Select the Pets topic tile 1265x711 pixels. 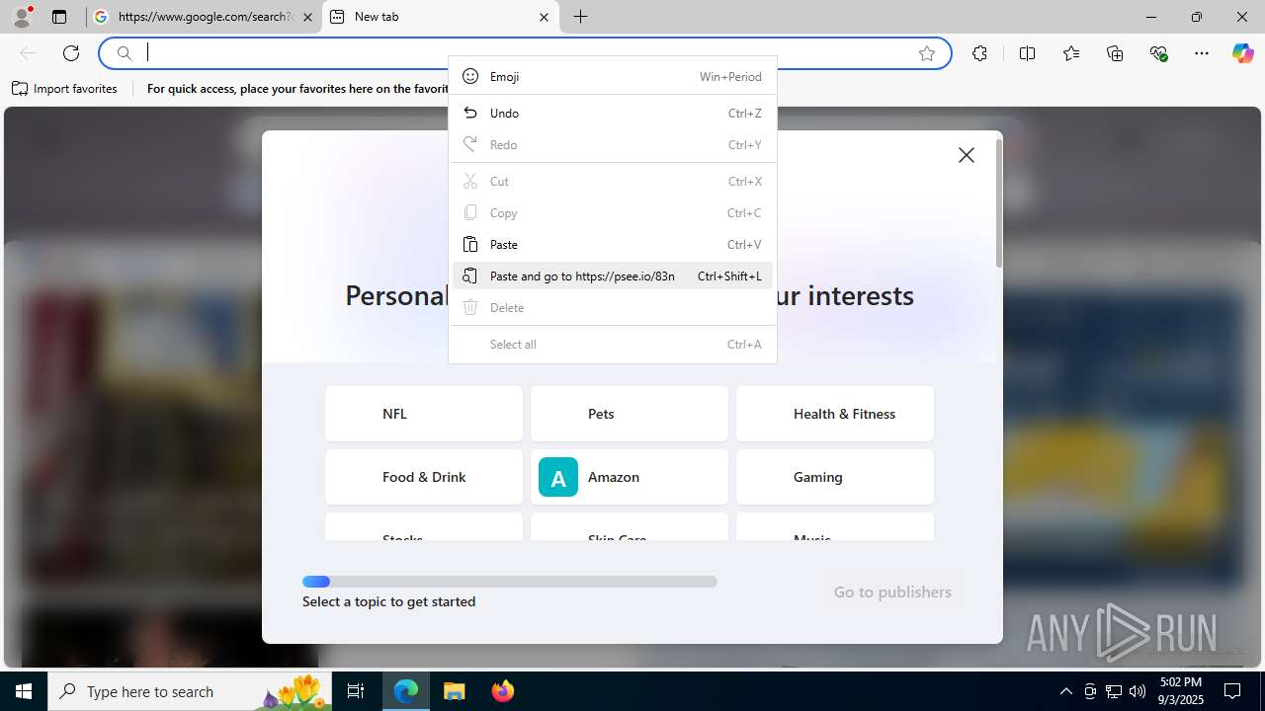coord(630,414)
